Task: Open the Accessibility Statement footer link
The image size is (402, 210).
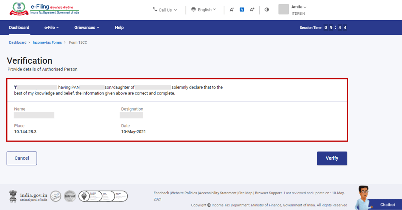Action: (x=217, y=193)
